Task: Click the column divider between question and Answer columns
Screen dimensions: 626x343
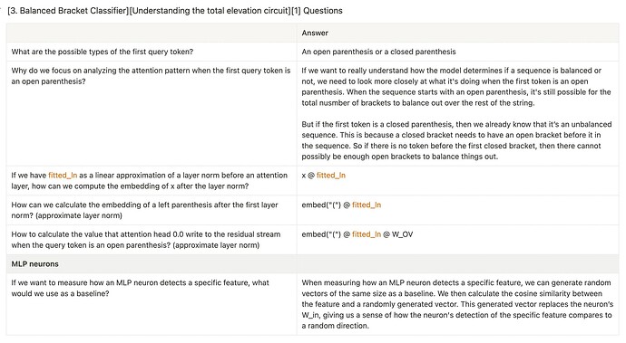Action: [x=297, y=179]
